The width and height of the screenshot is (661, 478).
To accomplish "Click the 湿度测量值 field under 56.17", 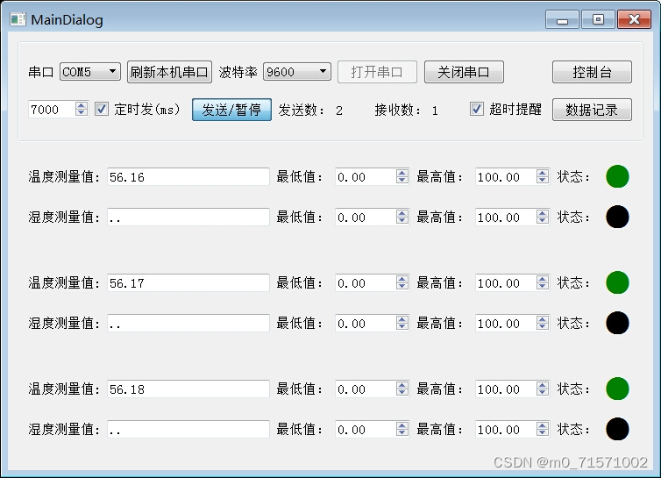I will [188, 323].
